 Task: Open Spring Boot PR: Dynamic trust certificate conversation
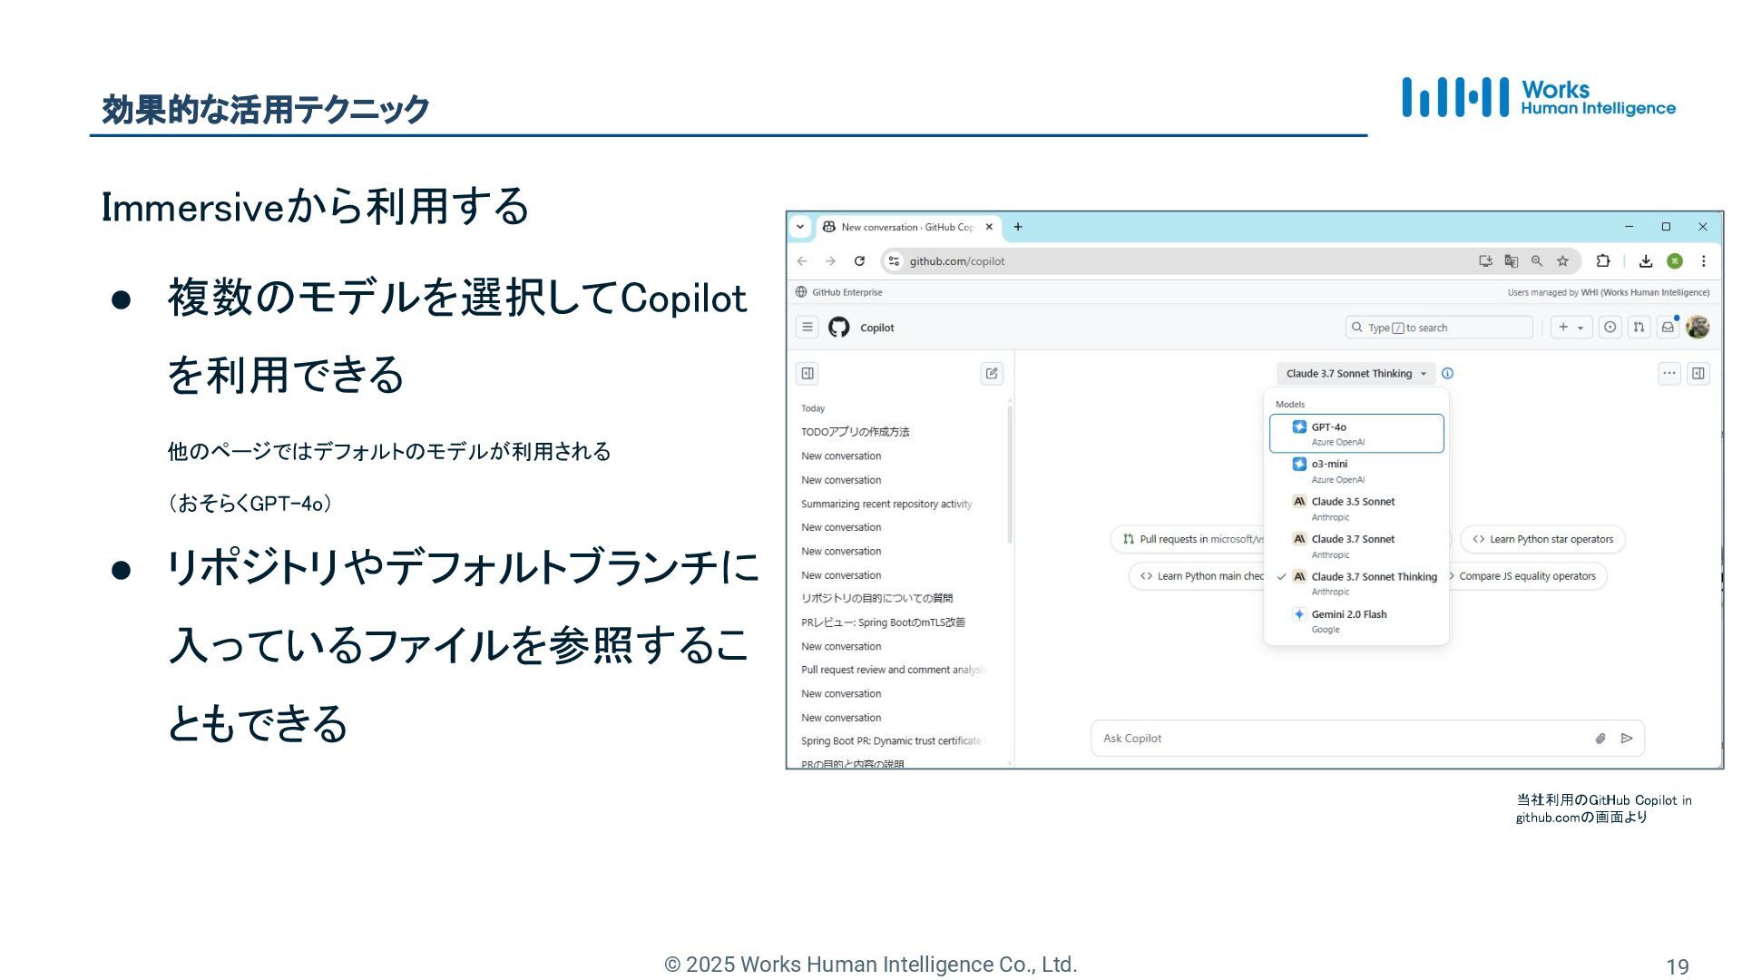[891, 740]
